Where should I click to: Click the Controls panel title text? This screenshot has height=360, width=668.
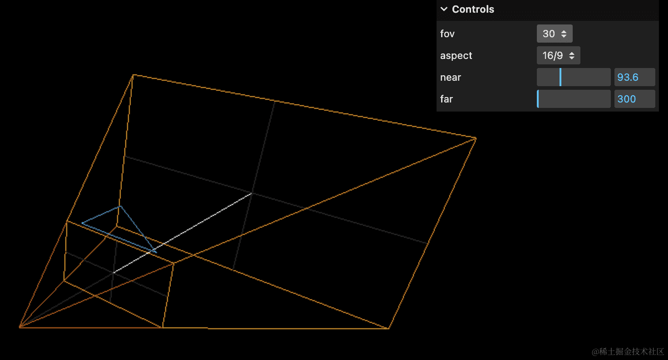click(473, 10)
